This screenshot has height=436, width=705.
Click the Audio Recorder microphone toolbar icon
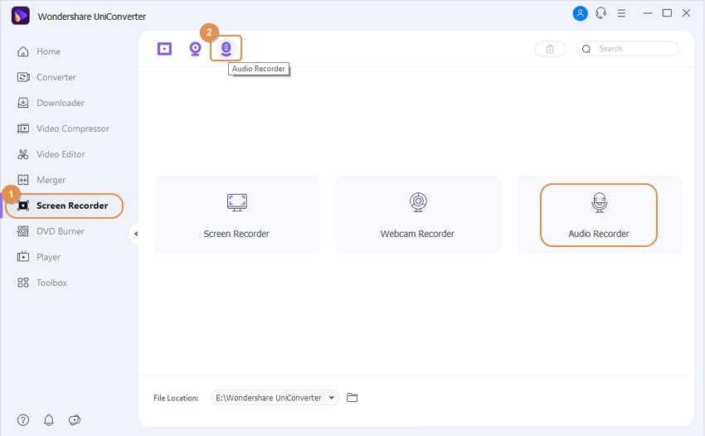226,49
